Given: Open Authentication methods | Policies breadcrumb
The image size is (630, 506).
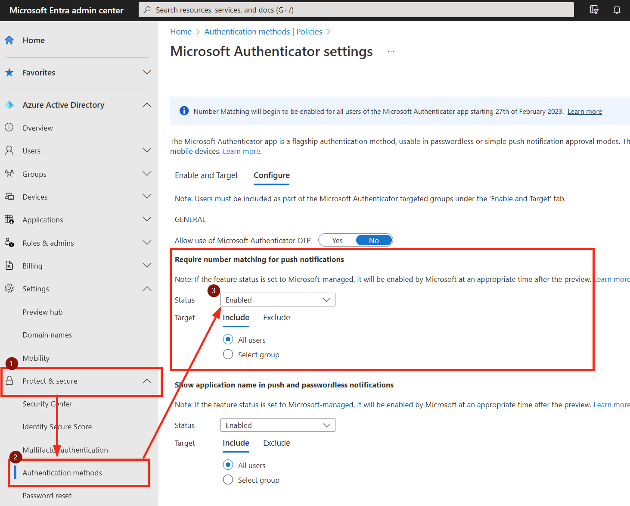Looking at the screenshot, I should point(263,31).
